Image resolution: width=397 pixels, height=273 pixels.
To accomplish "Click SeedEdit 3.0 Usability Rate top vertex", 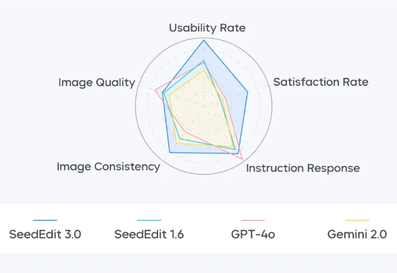I will pyautogui.click(x=204, y=40).
